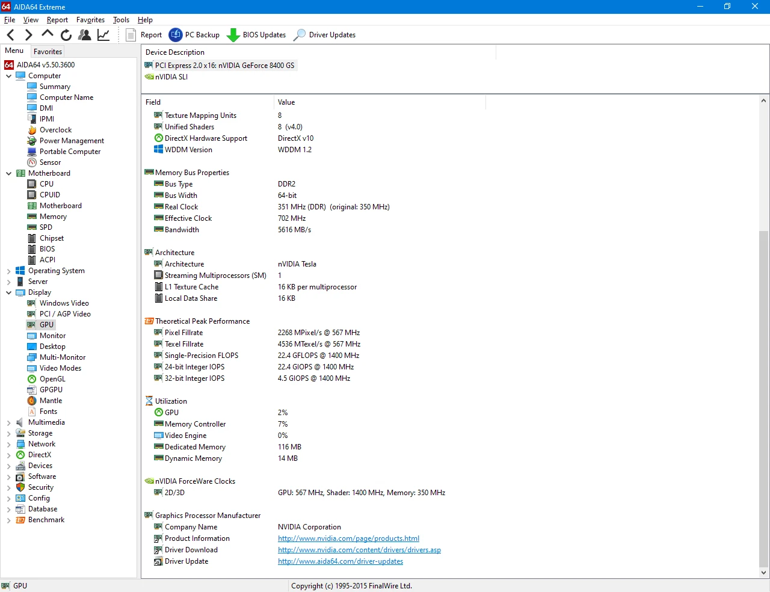Click the Architecture value nVIDIA Tesla

coord(297,264)
